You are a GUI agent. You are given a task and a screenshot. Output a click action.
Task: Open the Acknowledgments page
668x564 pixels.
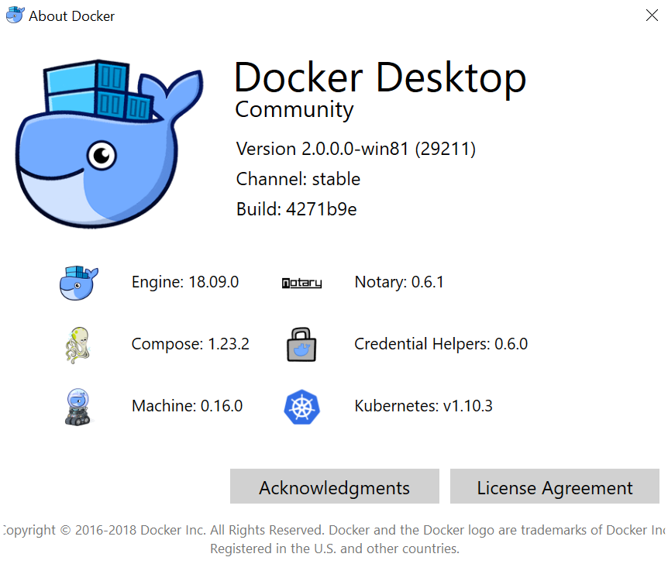point(335,487)
